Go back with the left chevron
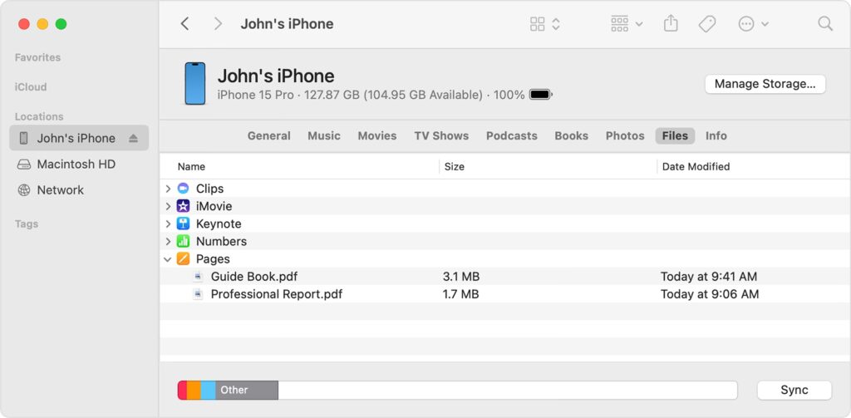 pos(184,24)
